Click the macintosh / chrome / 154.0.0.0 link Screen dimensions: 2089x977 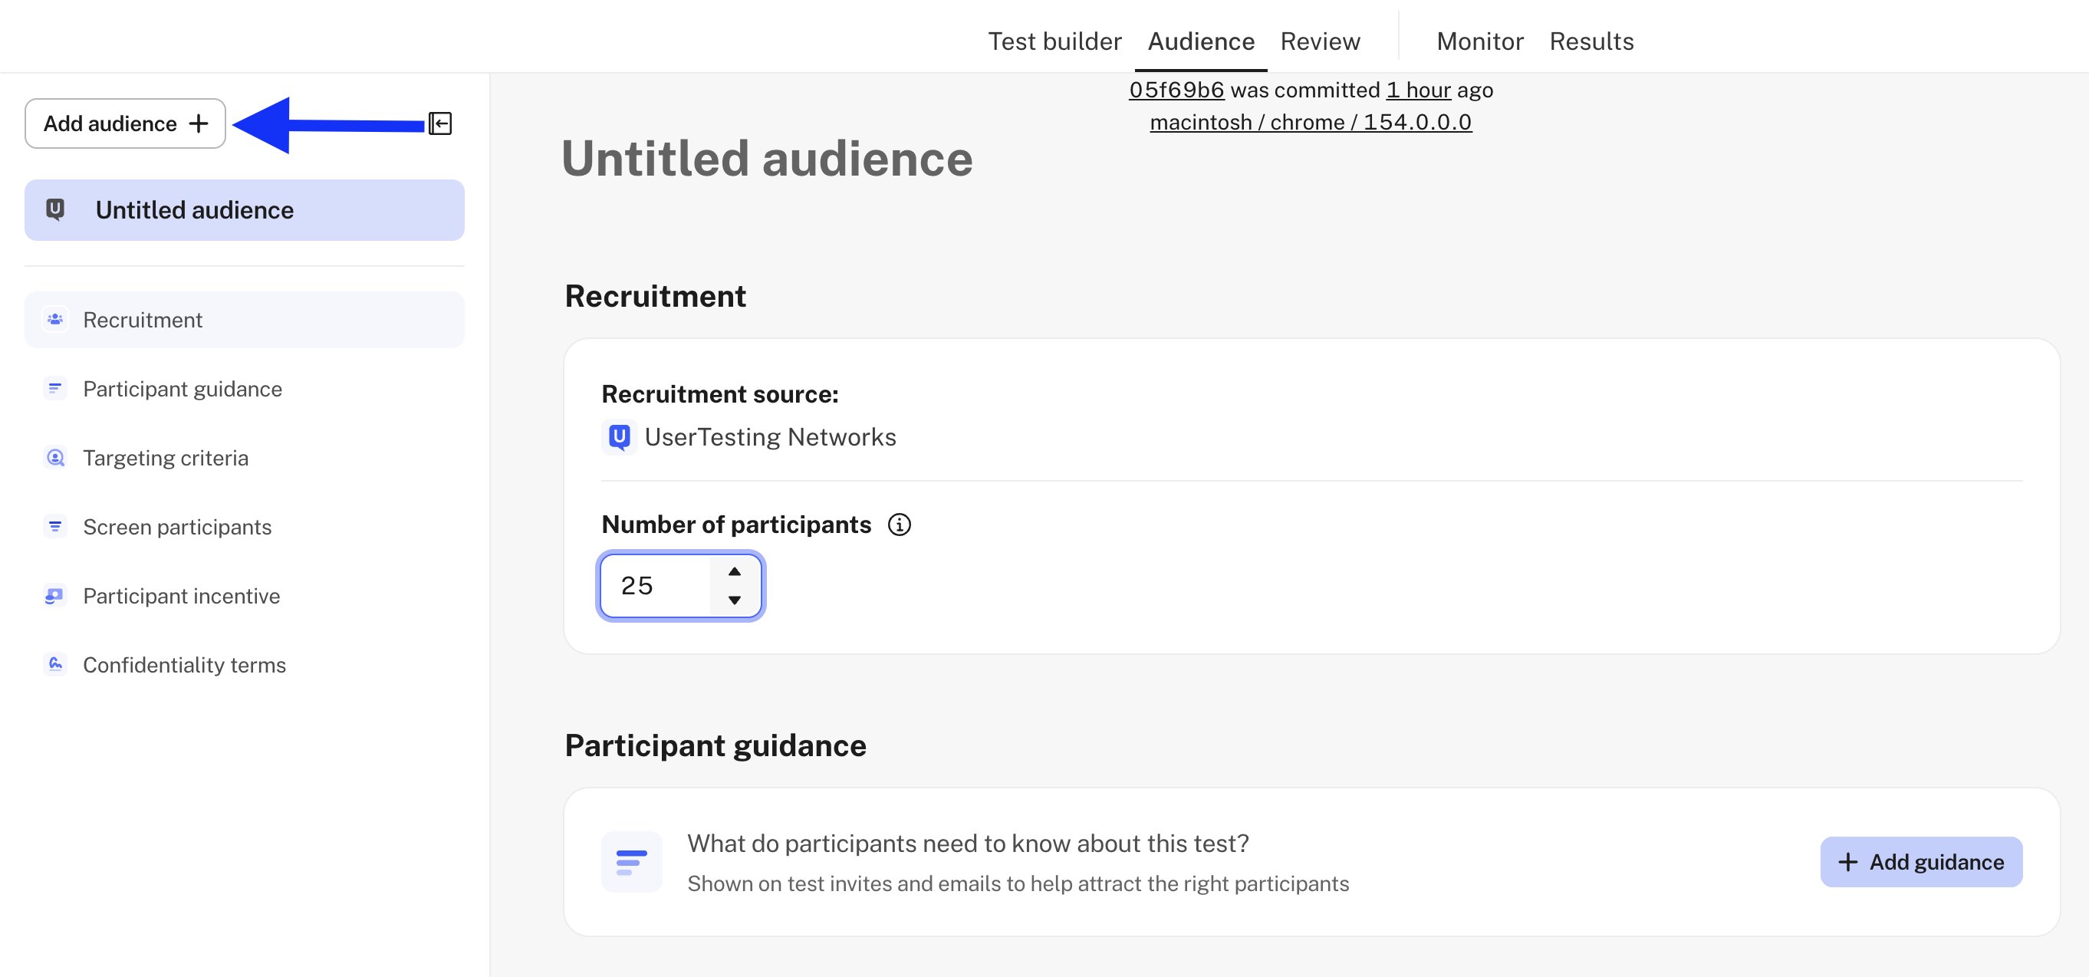1311,123
